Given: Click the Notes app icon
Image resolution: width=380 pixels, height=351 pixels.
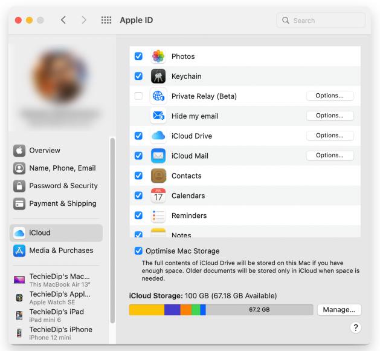Looking at the screenshot, I should tap(158, 233).
